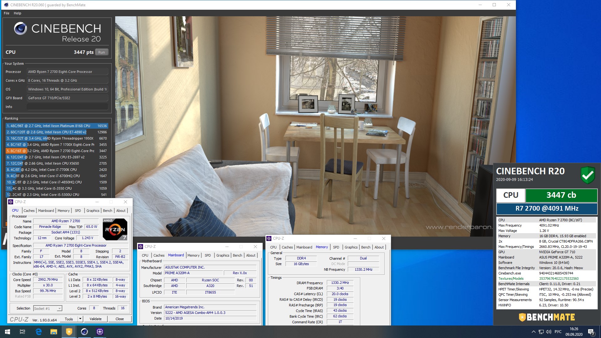Screen dimensions: 601x338
Task: Open Graphics tab in left CPU-Z window
Action: point(93,211)
